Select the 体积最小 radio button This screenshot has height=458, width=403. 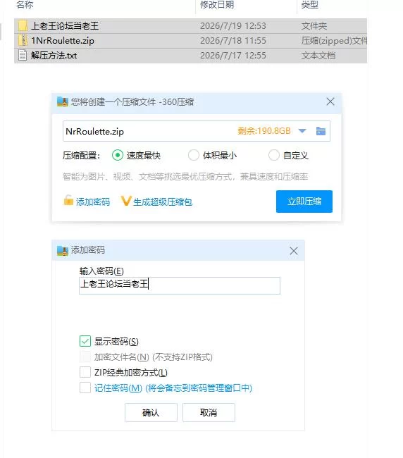coord(193,155)
